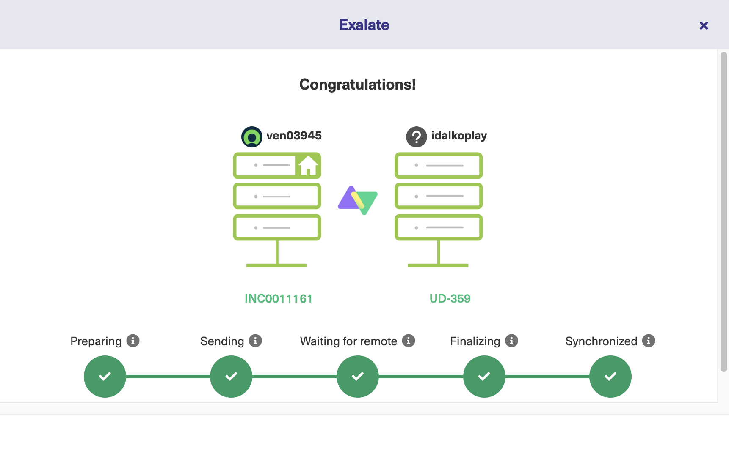Viewport: 729px width, 464px height.
Task: Close the Exalate dialog
Action: pyautogui.click(x=704, y=26)
